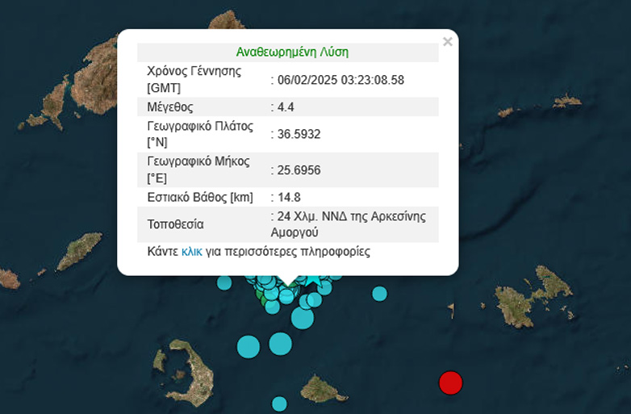Select the red earthquake circle marker
This screenshot has width=631, height=414.
tap(450, 383)
